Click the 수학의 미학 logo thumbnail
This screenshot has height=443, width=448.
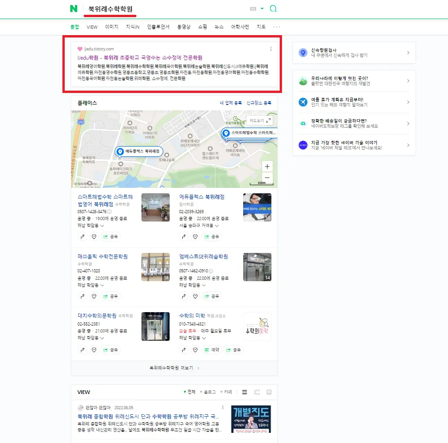point(257,326)
